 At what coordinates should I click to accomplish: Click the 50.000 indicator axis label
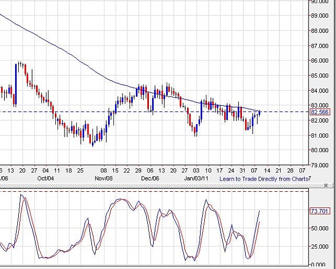point(319,228)
